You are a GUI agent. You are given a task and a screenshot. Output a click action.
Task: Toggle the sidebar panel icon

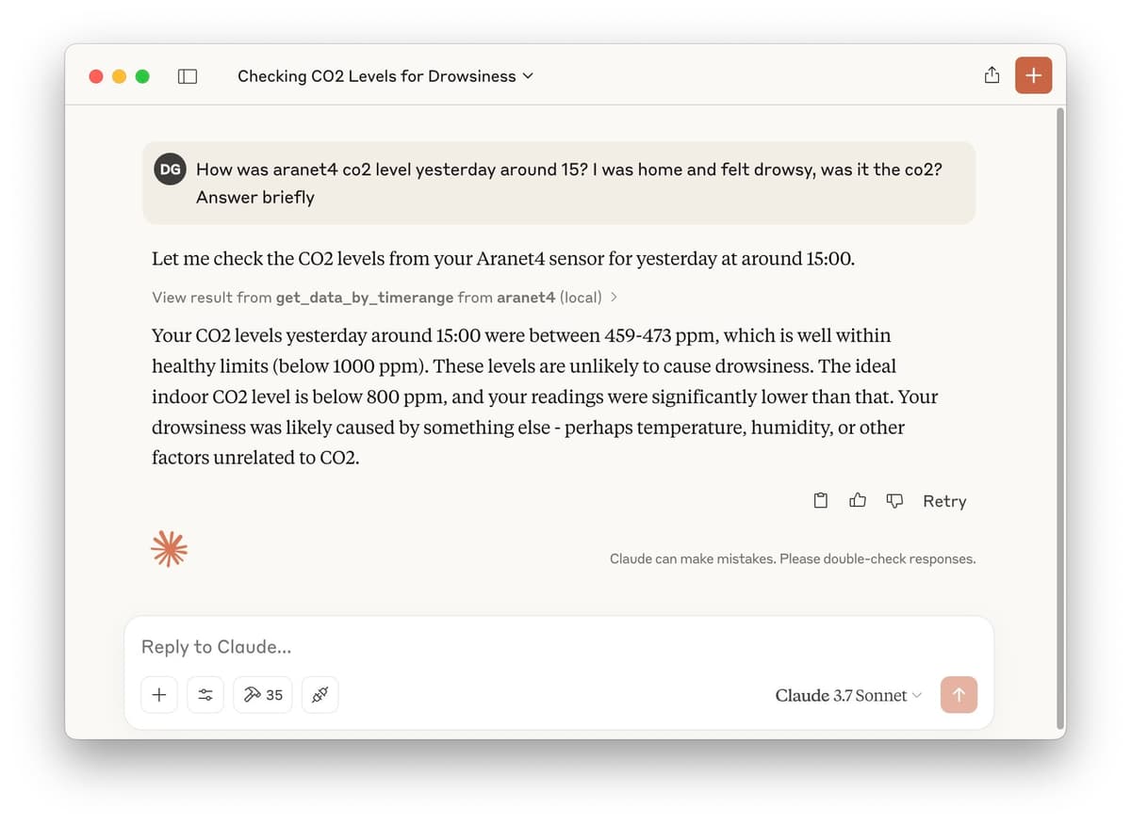click(x=188, y=76)
